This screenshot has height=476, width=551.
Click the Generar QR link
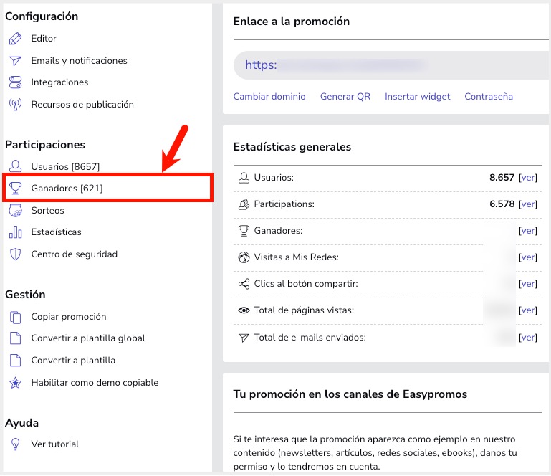point(345,97)
